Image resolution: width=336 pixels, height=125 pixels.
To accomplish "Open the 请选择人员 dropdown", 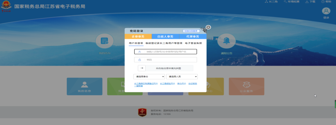I will click(182, 76).
